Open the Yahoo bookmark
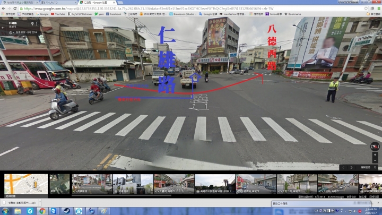 274,14
